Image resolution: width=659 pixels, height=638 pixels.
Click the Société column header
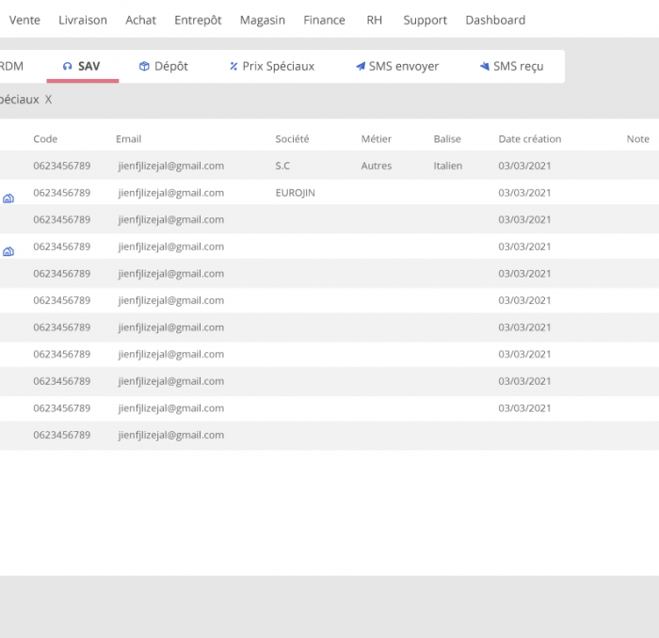tap(292, 139)
